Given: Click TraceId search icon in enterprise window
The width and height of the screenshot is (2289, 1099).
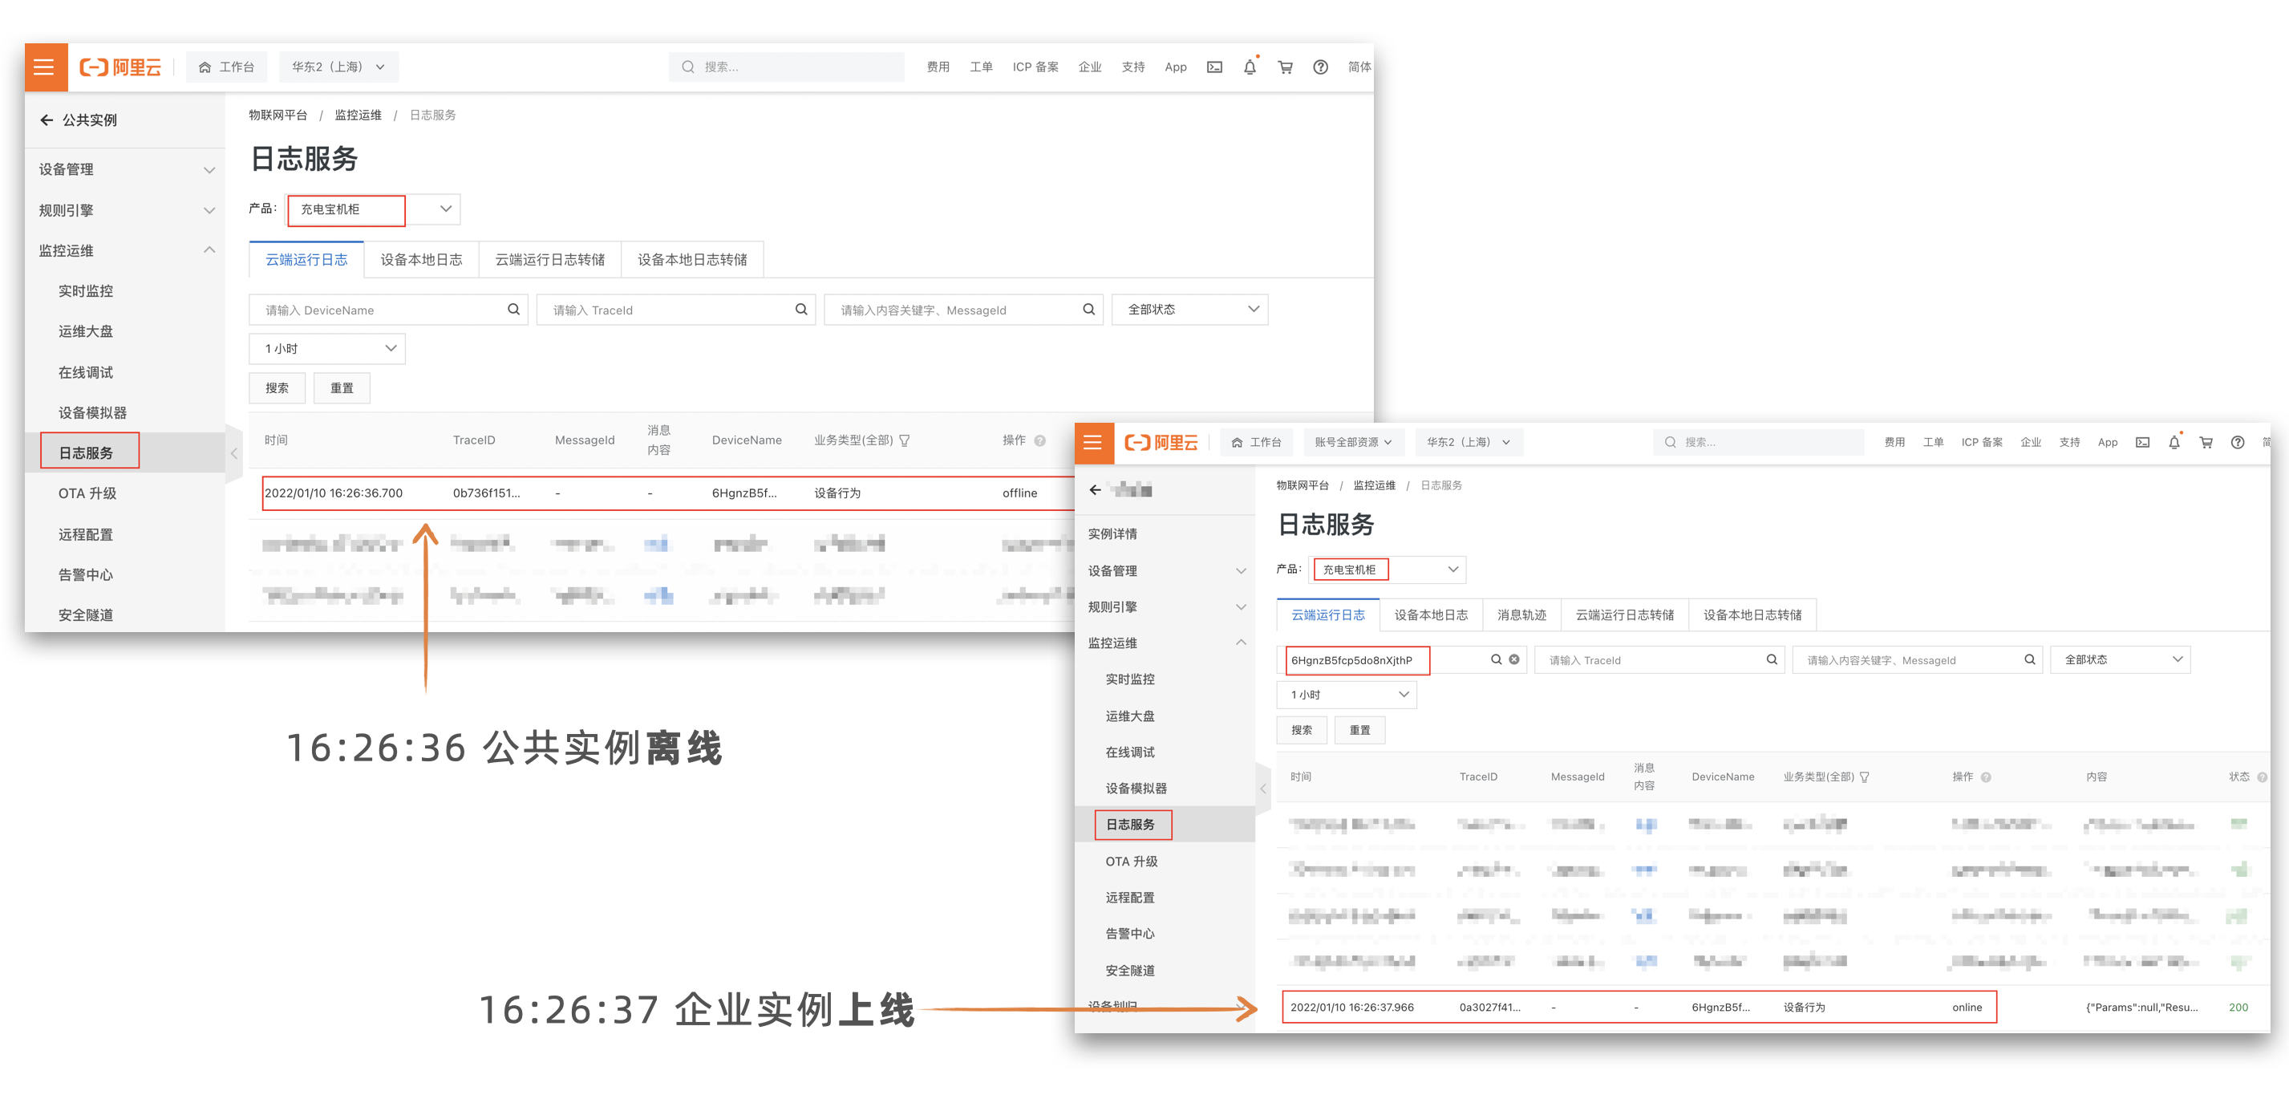Looking at the screenshot, I should click(1772, 659).
